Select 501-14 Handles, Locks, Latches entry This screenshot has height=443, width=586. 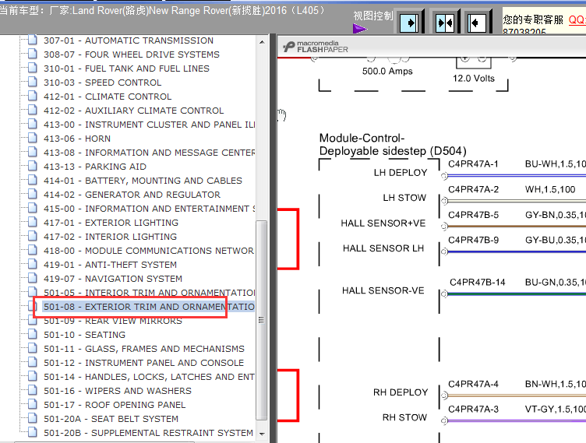pos(149,377)
